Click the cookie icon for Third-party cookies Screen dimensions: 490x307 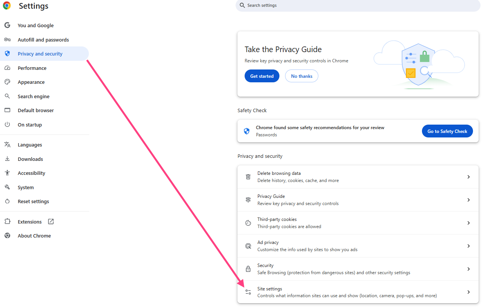(248, 223)
